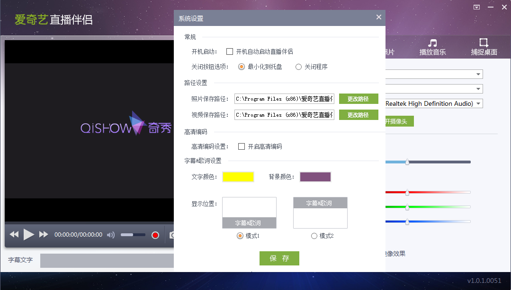Click the top gray-blue slider handle
Screen dimensions: 511x290
pyautogui.click(x=407, y=162)
